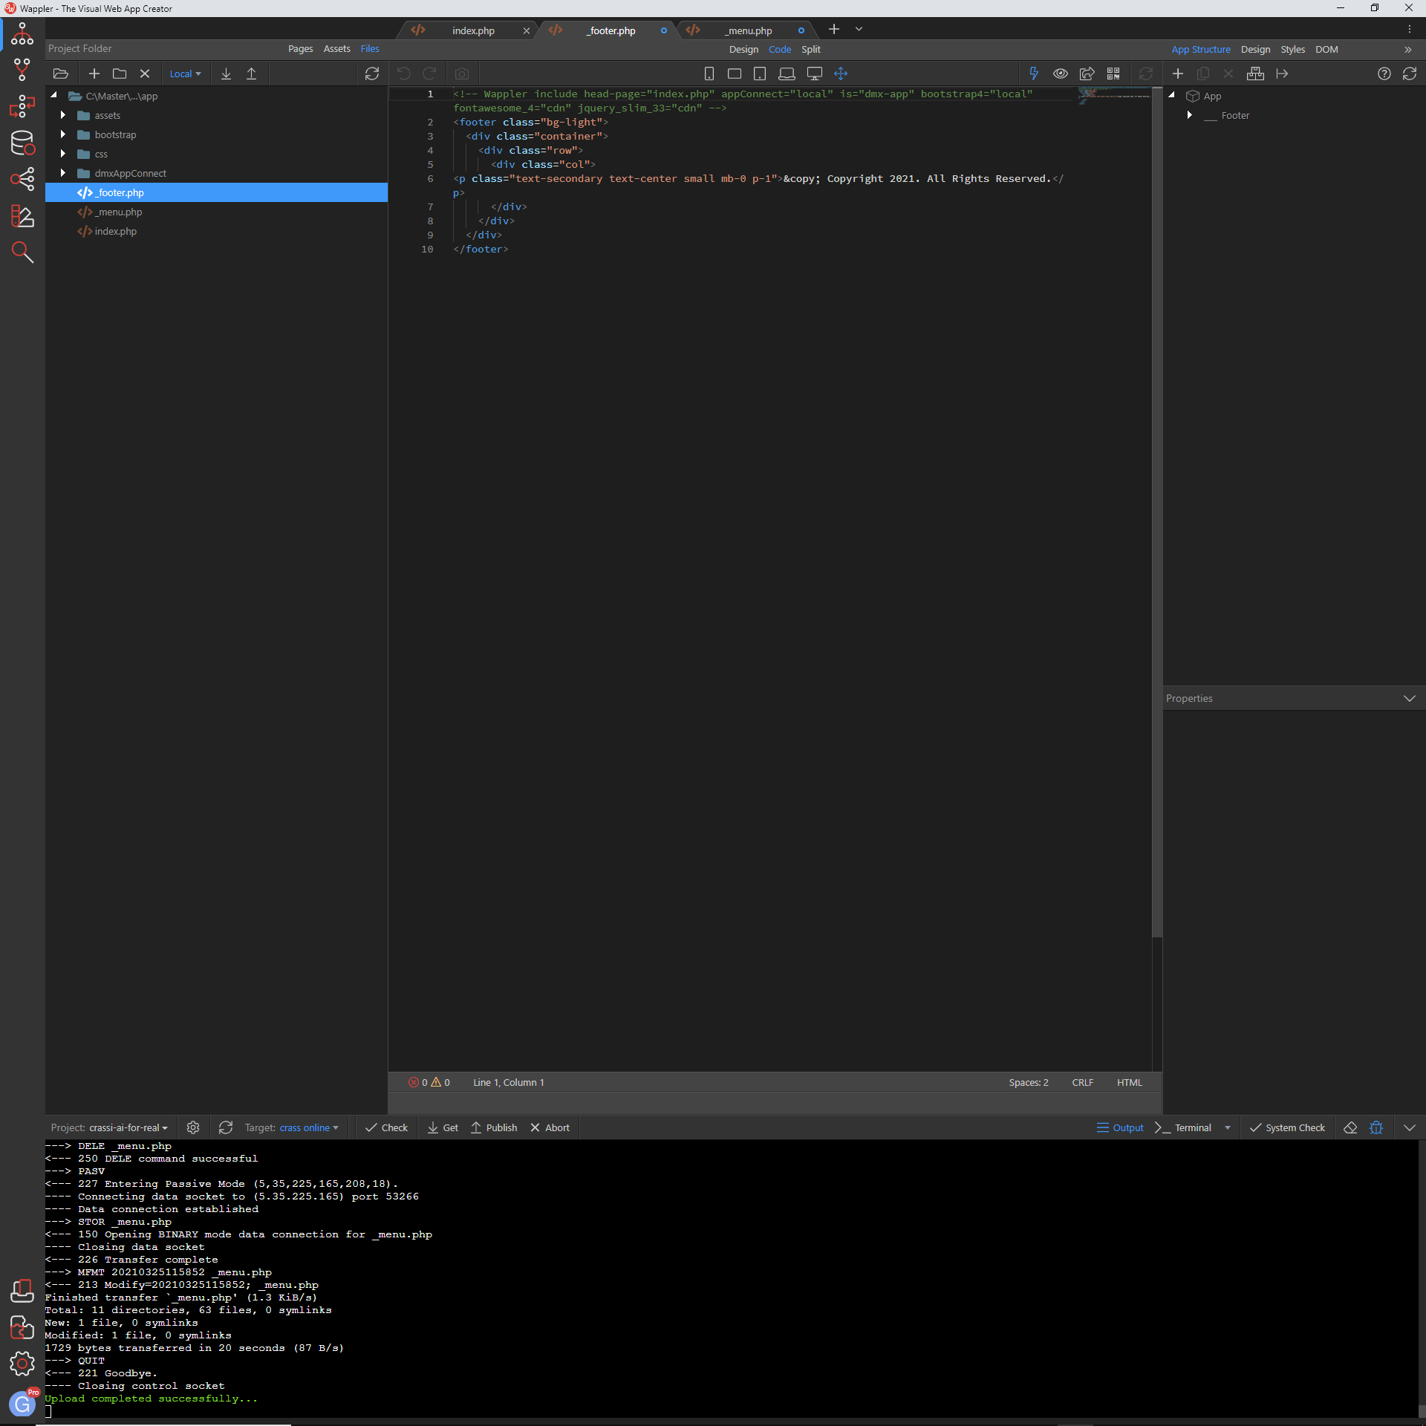Open the search sidebar magnifier icon
Viewport: 1426px width, 1426px height.
click(22, 253)
